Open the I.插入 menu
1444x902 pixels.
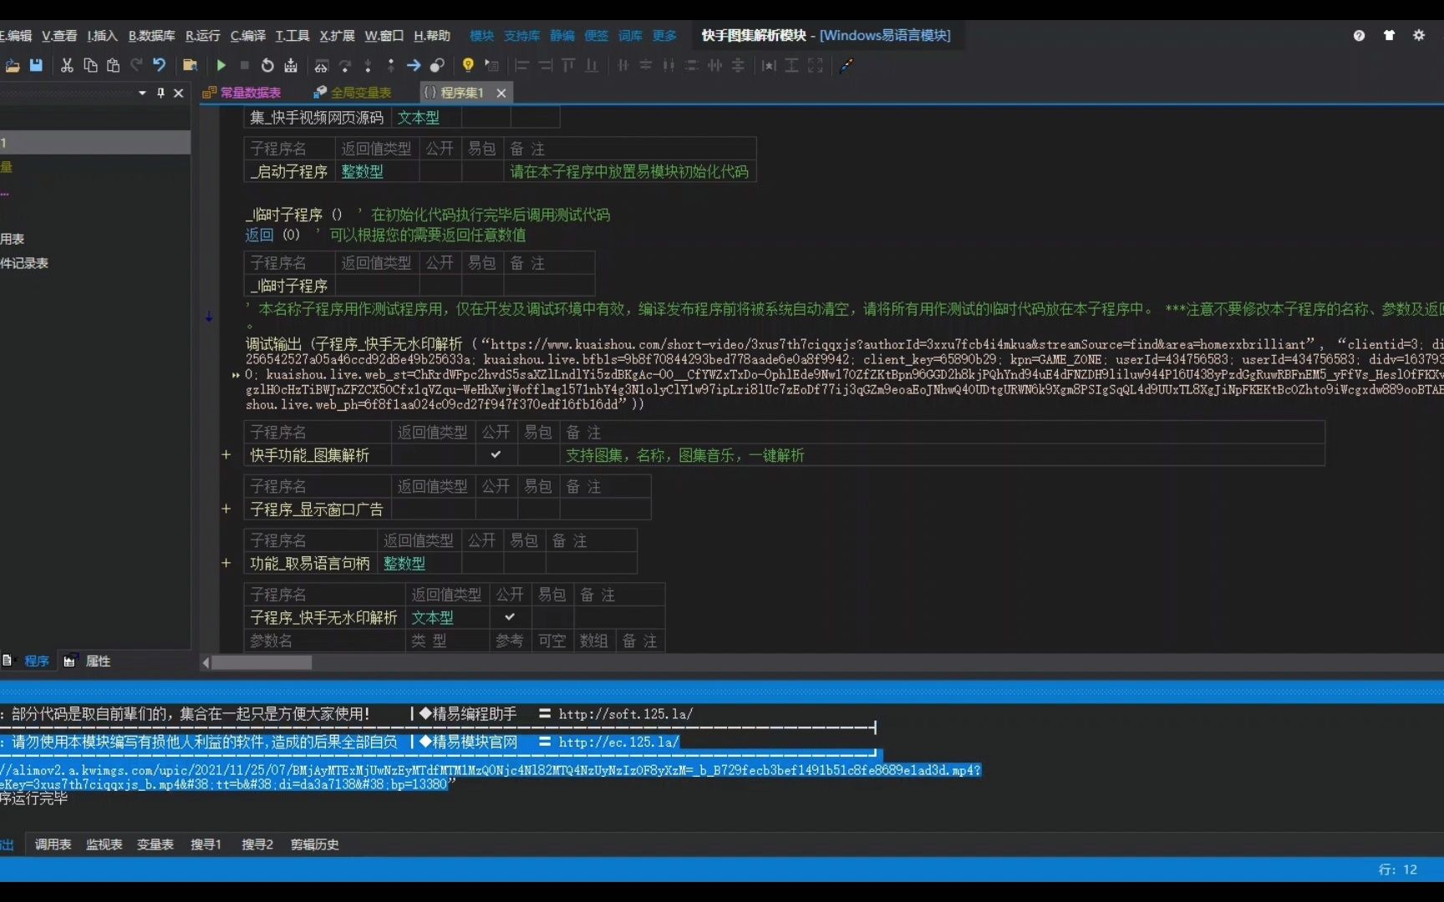(x=102, y=35)
